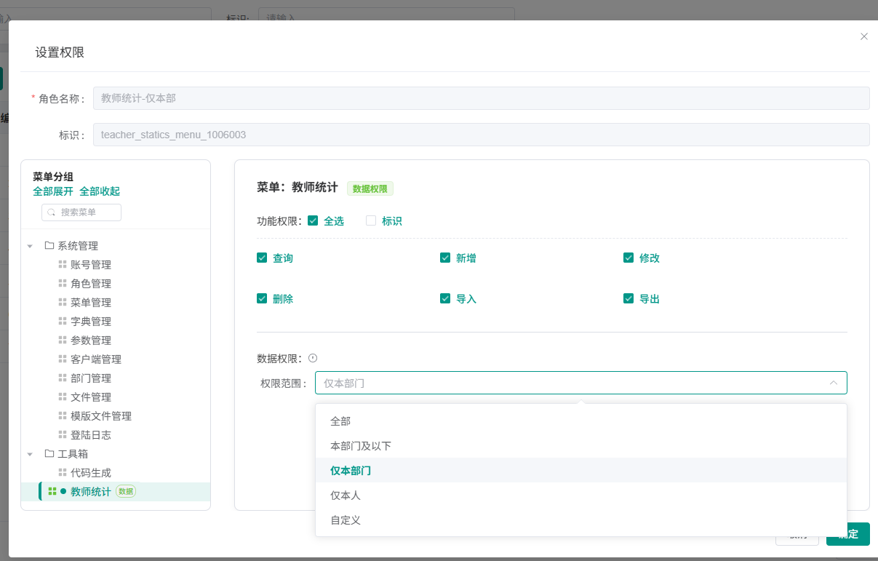The height and width of the screenshot is (561, 878).
Task: Click the 角色管理 grid icon
Action: pos(63,284)
